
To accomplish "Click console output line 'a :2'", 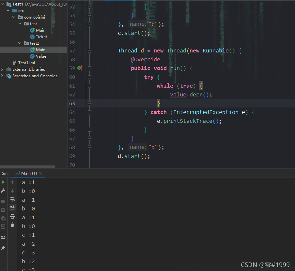I will [28, 244].
